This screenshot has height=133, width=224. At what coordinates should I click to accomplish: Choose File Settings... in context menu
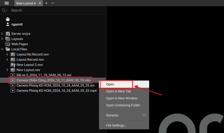point(124,125)
